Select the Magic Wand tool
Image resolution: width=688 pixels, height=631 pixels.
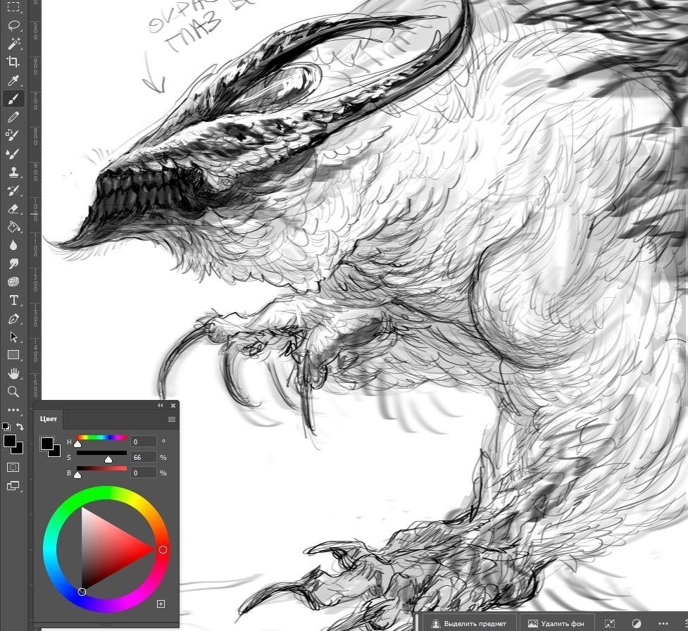point(13,44)
